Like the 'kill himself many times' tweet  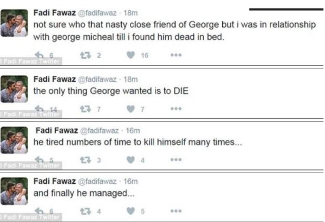[131, 160]
